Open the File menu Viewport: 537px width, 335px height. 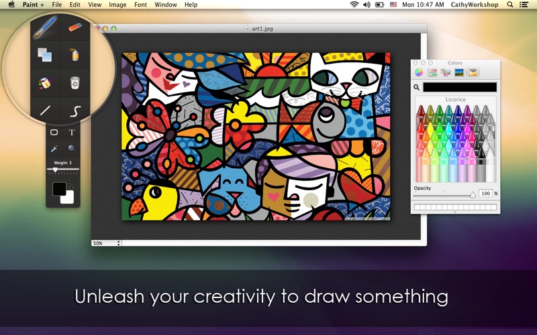click(x=57, y=5)
